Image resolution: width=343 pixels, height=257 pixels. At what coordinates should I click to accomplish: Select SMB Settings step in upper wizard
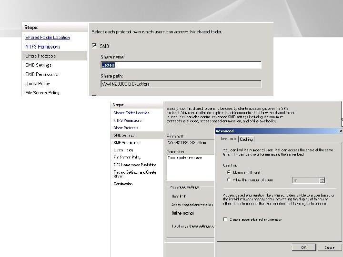38,65
